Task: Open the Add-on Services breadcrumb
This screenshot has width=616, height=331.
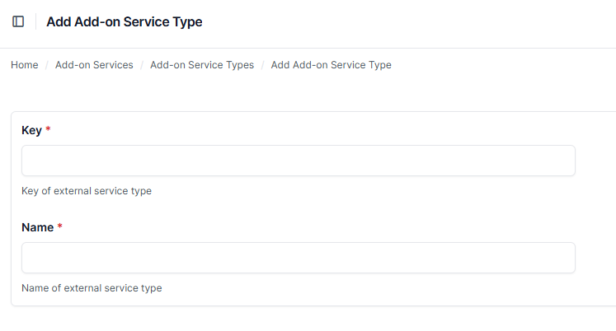Action: tap(94, 65)
